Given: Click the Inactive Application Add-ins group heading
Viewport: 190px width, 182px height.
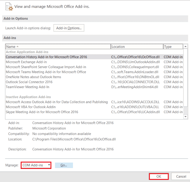Looking at the screenshot, I should 28,97.
